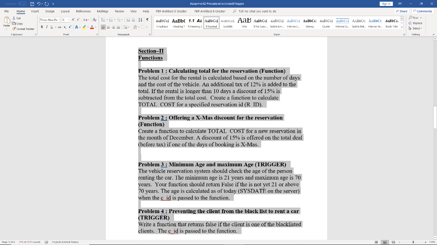Viewport: 437px width, 245px height.
Task: Open the Sort icon in Paragraph group
Action: coord(140,20)
